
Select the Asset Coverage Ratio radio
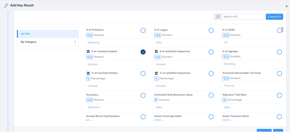211,117
